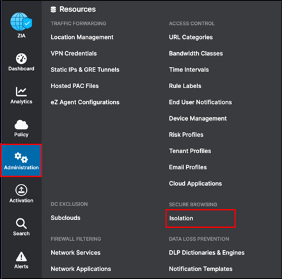
Task: Open the Activation upload icon
Action: pos(21,190)
